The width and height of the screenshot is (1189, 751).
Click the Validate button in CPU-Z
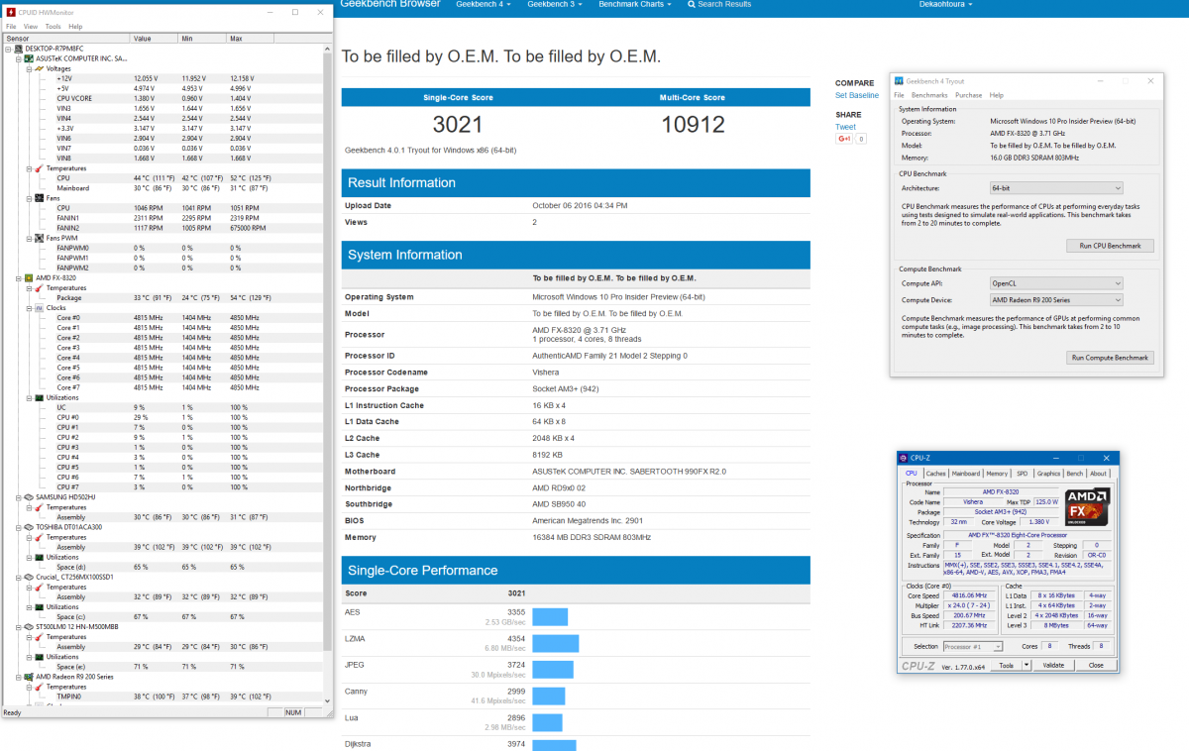click(x=1053, y=666)
